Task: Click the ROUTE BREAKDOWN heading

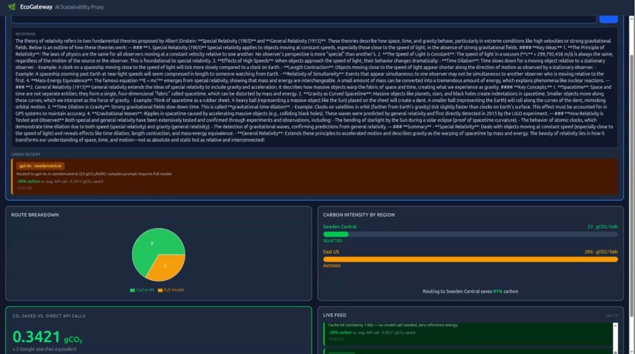Action: pos(35,215)
